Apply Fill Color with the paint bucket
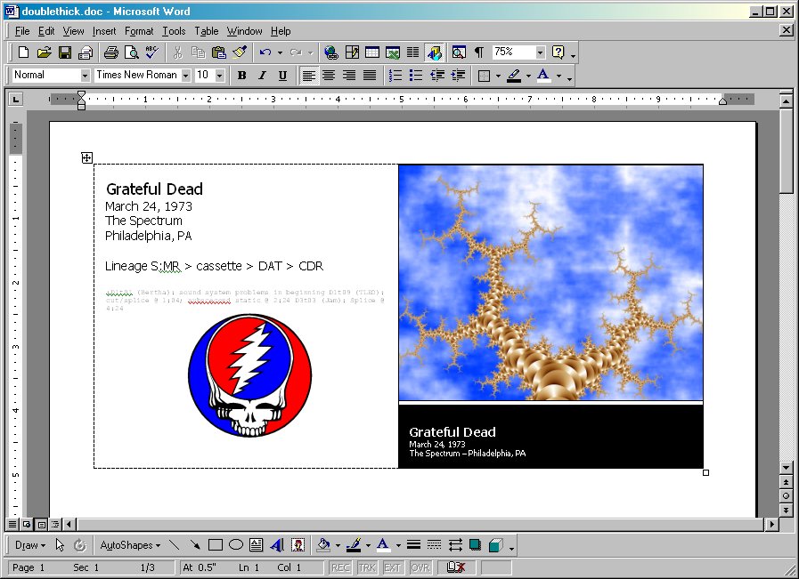The image size is (799, 579). click(x=323, y=545)
